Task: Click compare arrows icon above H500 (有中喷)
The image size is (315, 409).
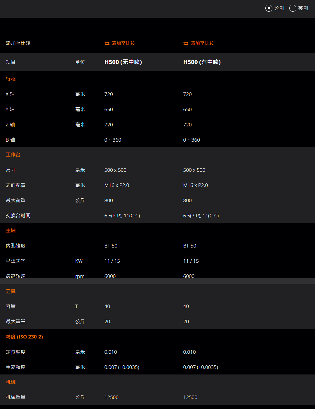Action: tap(186, 44)
